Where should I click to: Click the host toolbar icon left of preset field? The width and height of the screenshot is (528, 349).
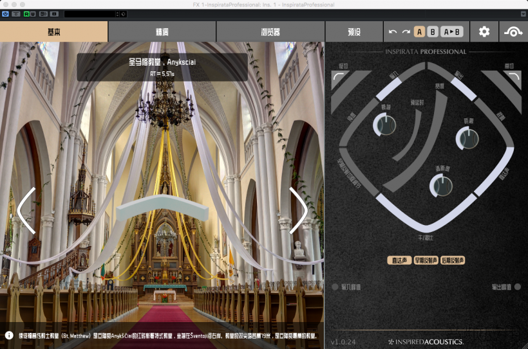[54, 13]
